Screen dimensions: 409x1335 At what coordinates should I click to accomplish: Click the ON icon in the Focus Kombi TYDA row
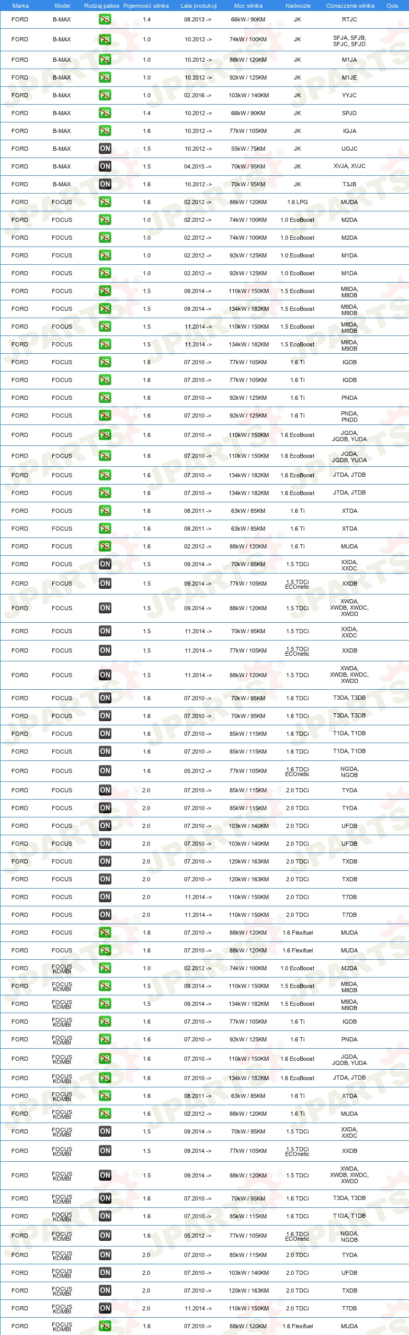click(105, 1255)
